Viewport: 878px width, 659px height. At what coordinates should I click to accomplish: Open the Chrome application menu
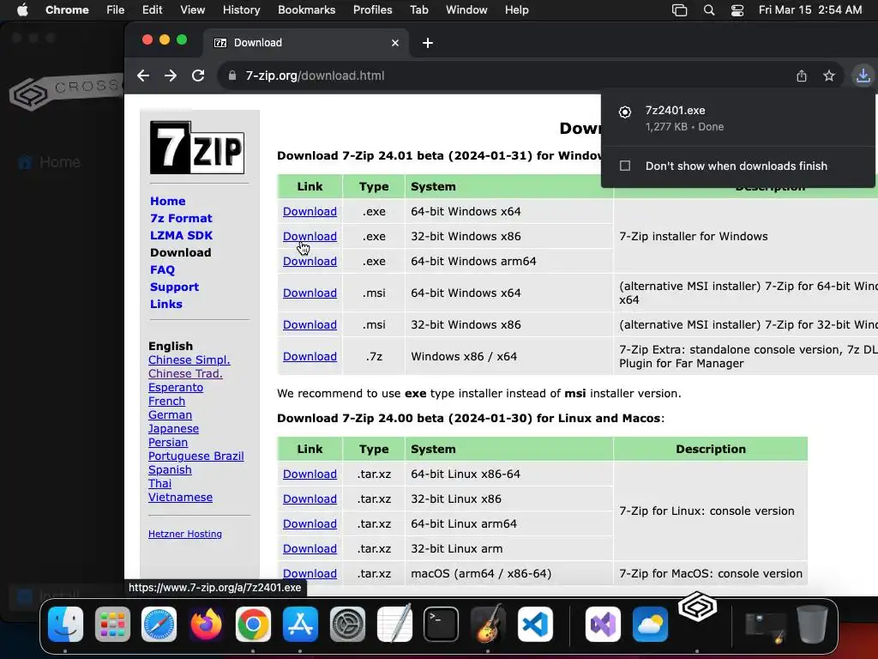pos(67,10)
